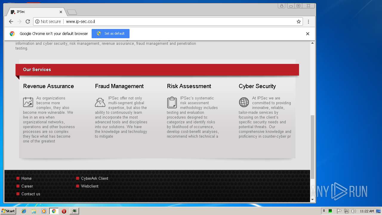Launch Internet Explorer from the taskbar
The height and width of the screenshot is (215, 382).
[24, 211]
